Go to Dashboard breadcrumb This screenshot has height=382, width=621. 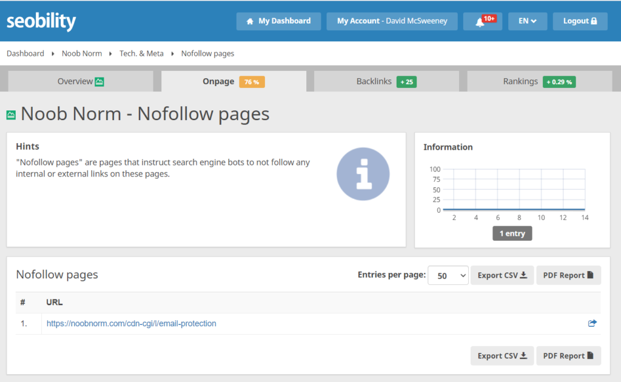pyautogui.click(x=25, y=53)
